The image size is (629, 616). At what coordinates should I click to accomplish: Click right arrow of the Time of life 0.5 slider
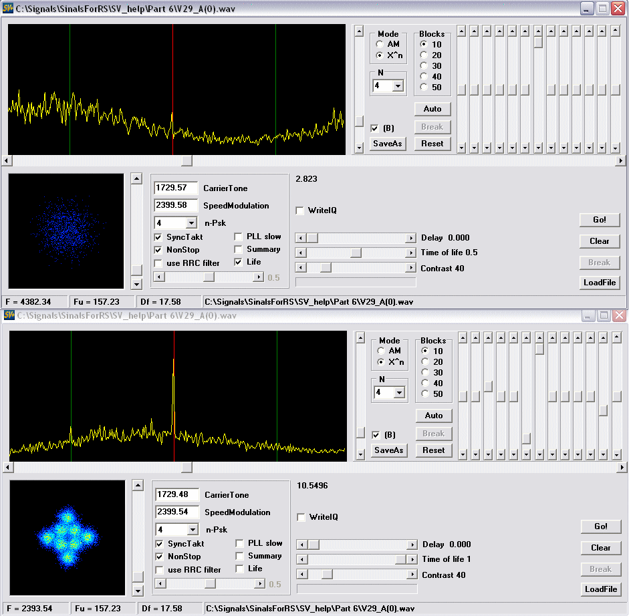(x=411, y=253)
